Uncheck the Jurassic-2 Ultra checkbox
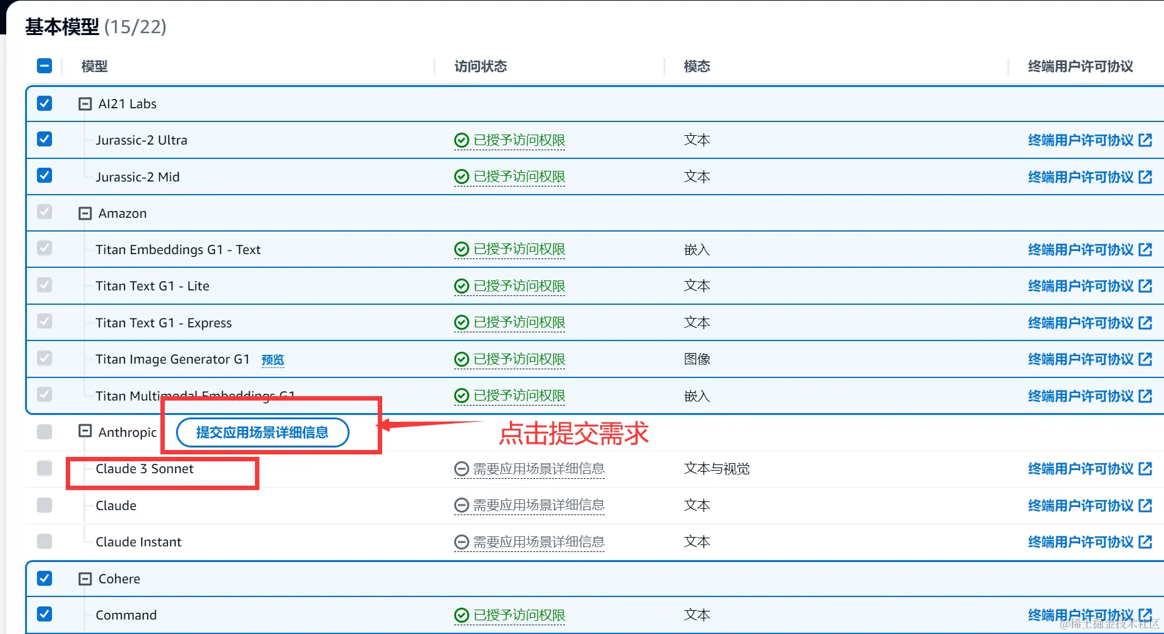This screenshot has width=1164, height=634. pos(44,139)
